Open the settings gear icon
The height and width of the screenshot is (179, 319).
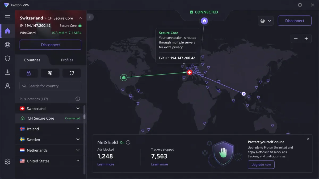(x=7, y=161)
